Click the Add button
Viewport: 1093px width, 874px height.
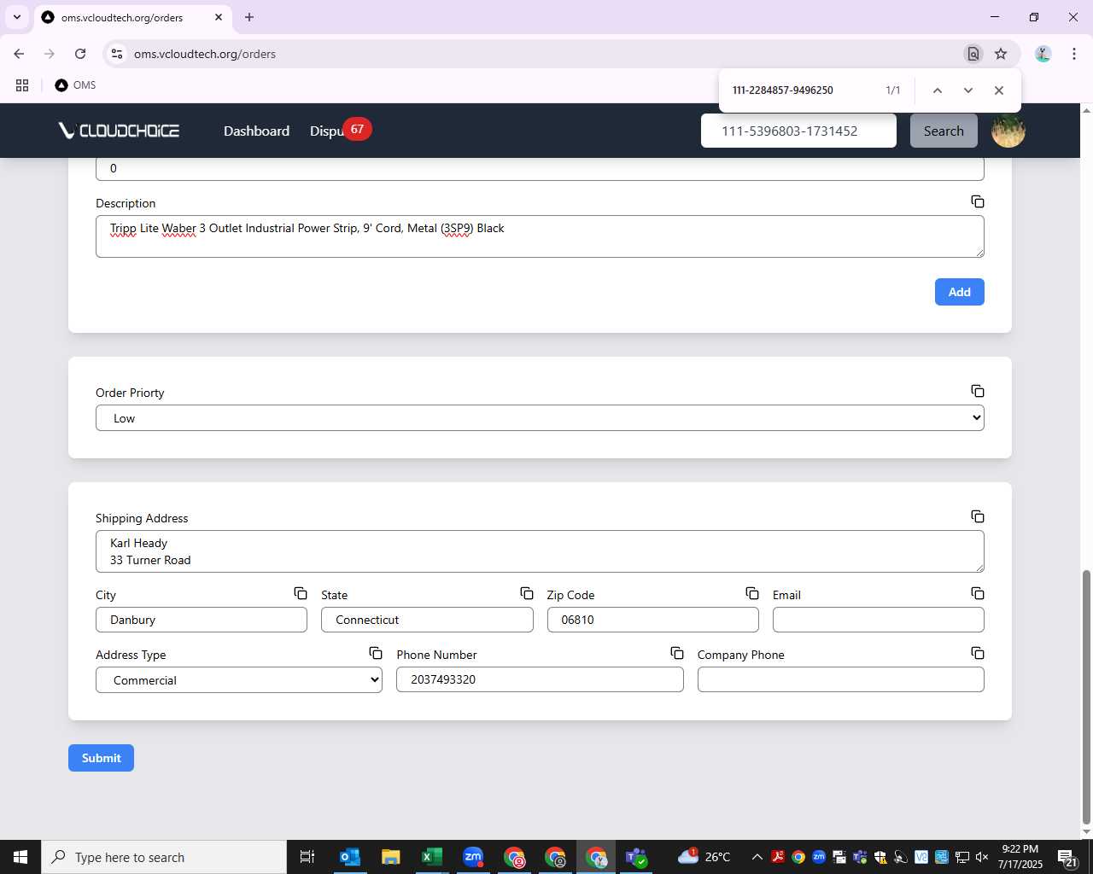coord(960,292)
